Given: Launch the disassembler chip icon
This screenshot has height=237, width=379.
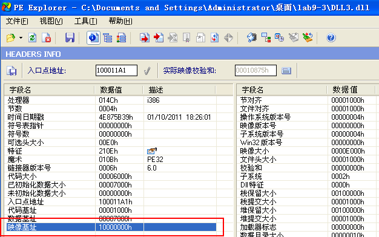Looking at the screenshot, I should (252, 38).
